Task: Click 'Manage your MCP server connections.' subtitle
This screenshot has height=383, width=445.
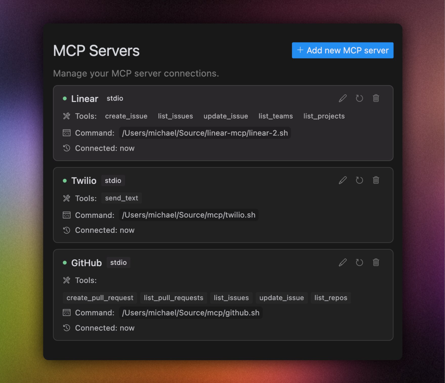Action: [x=136, y=73]
